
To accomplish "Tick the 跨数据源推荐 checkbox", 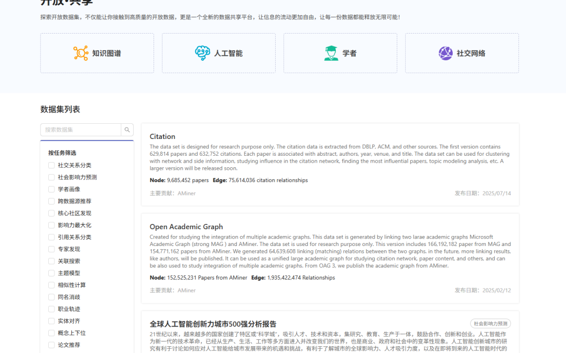I will (x=51, y=201).
